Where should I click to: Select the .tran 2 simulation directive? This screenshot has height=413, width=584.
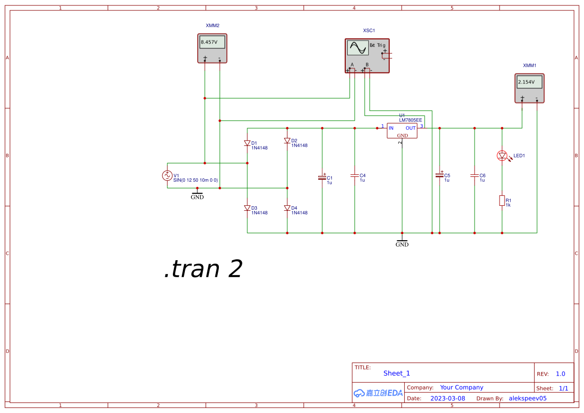pyautogui.click(x=202, y=269)
